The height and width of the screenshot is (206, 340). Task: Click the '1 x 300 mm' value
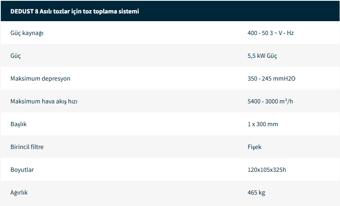click(x=263, y=124)
